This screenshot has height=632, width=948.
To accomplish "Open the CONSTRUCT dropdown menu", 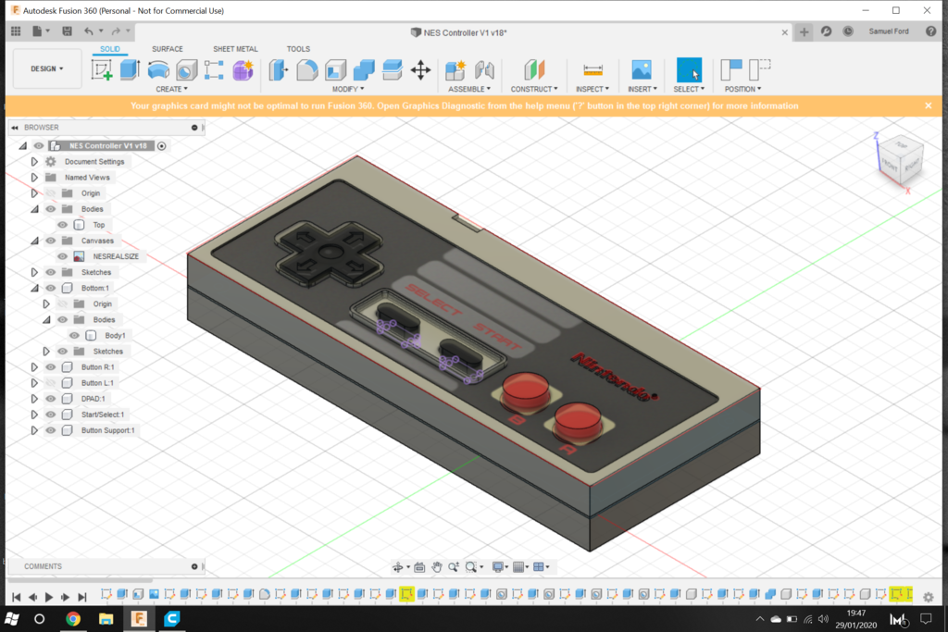I will click(x=534, y=89).
